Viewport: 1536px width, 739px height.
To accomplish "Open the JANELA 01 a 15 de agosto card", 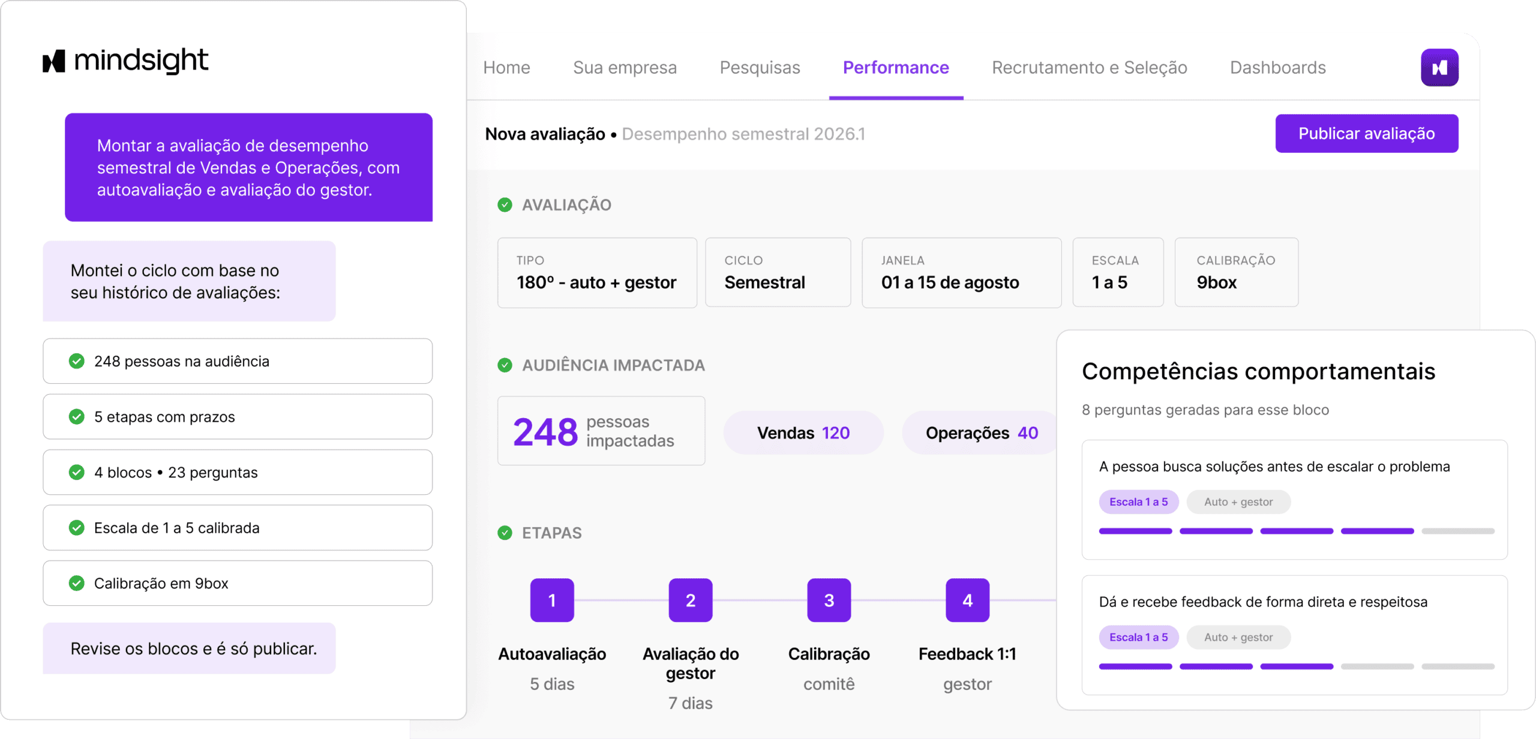I will tap(961, 273).
